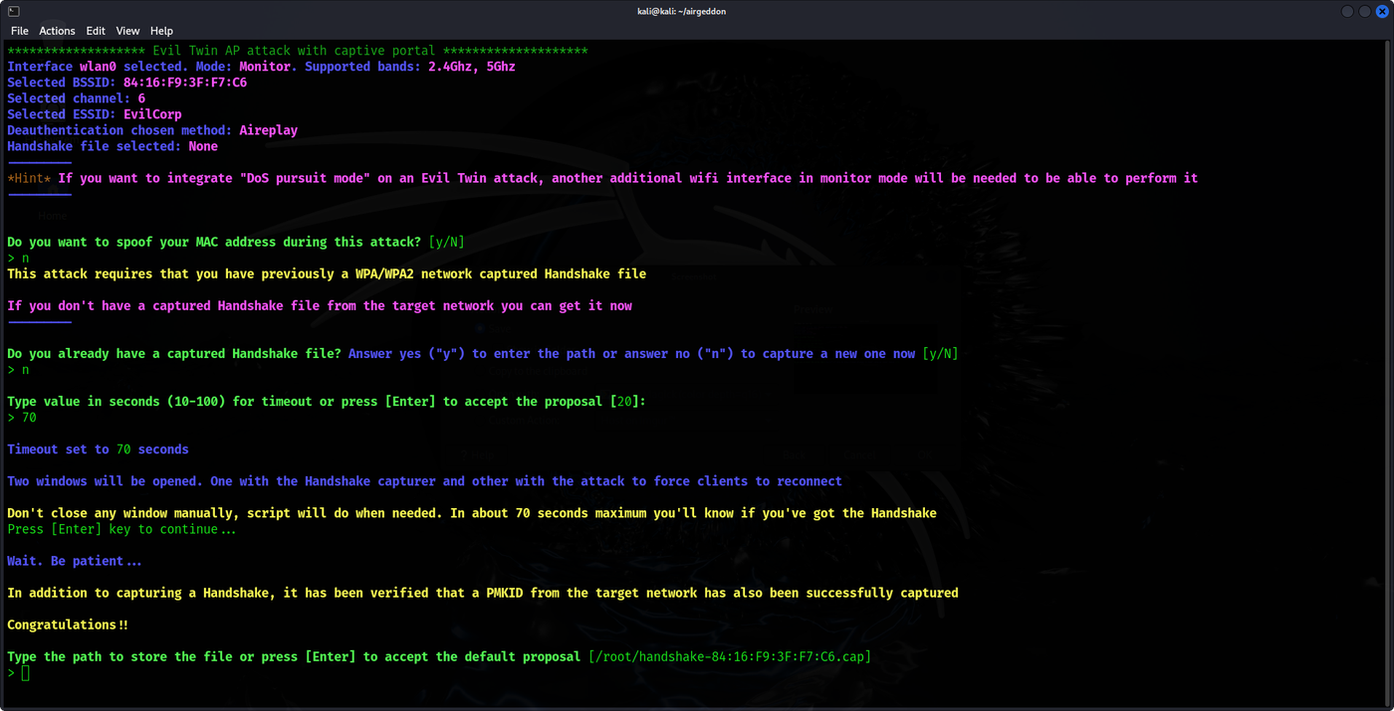Open the Edit menu
This screenshot has width=1394, height=711.
pyautogui.click(x=96, y=31)
